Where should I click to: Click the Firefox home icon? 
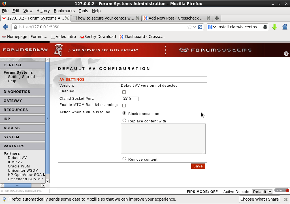285,27
